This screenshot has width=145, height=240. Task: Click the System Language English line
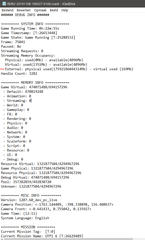[25, 218]
